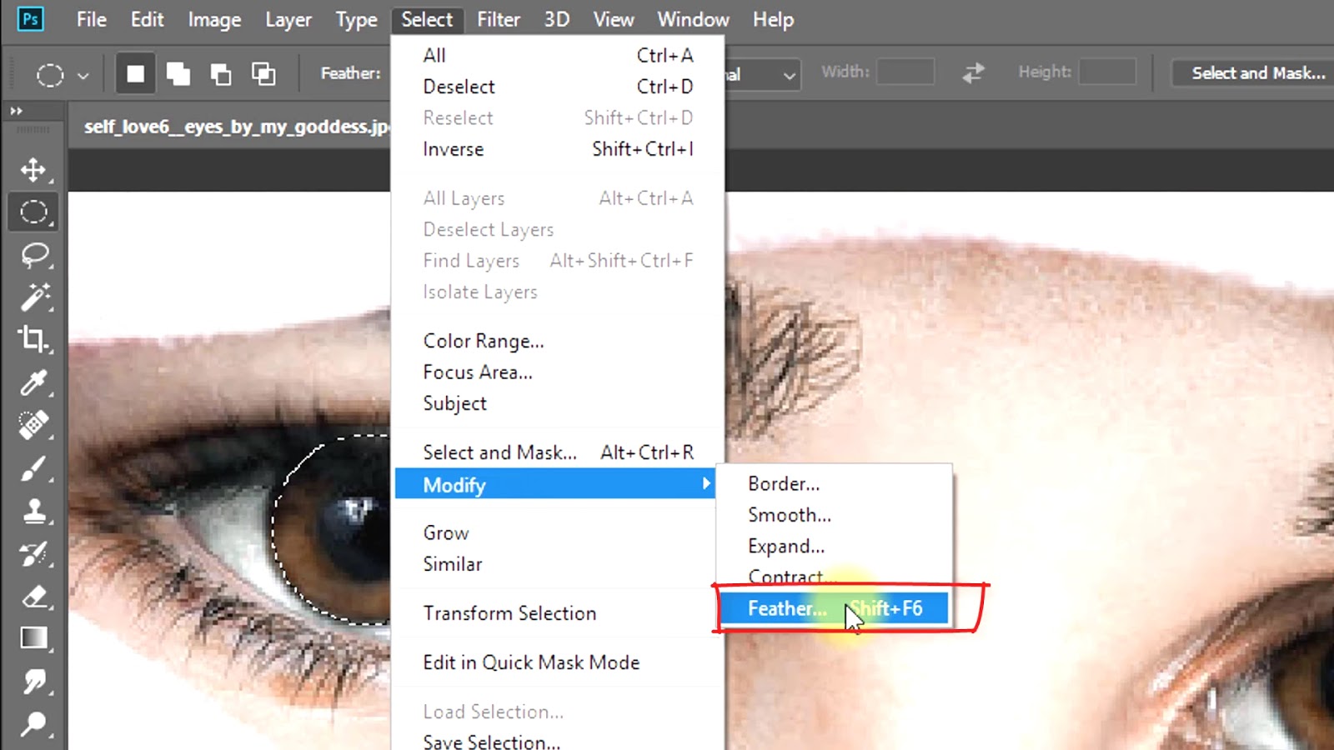Screen dimensions: 1334x750
Task: Choose Subject from the Select menu
Action: [x=557, y=403]
